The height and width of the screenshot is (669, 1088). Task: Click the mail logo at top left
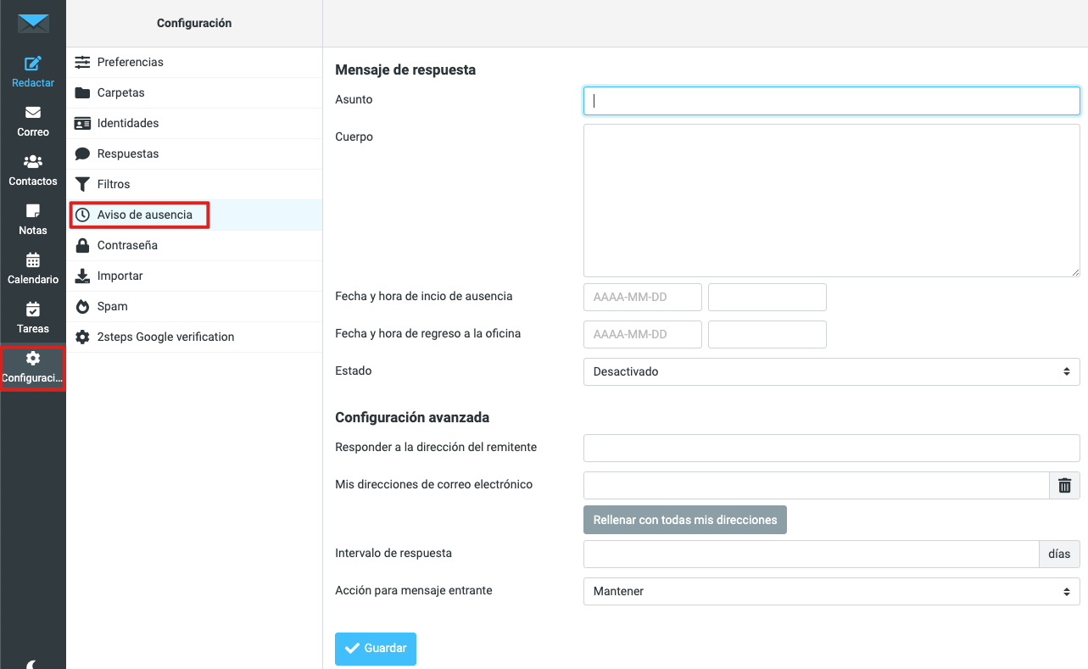pos(33,23)
